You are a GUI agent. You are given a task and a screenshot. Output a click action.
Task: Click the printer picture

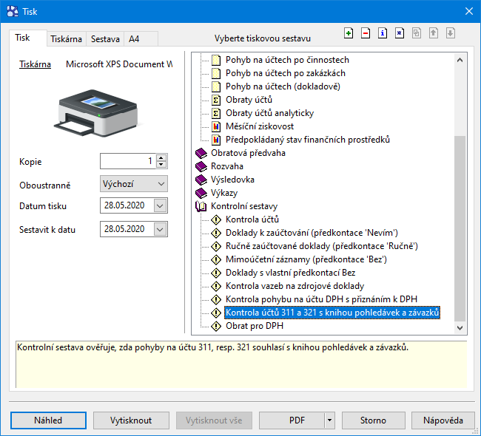tap(97, 113)
